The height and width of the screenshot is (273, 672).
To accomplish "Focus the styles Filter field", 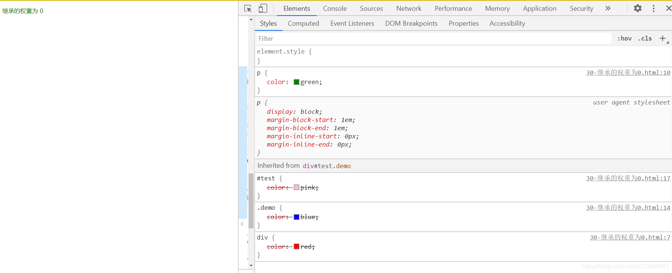I will tap(433, 38).
